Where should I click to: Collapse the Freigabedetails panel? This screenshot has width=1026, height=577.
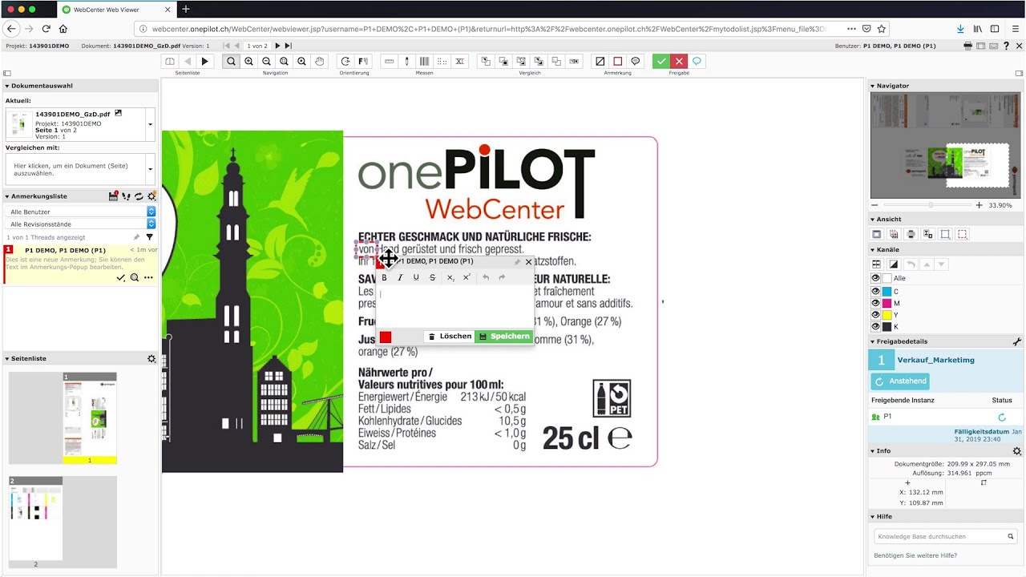[x=873, y=342]
